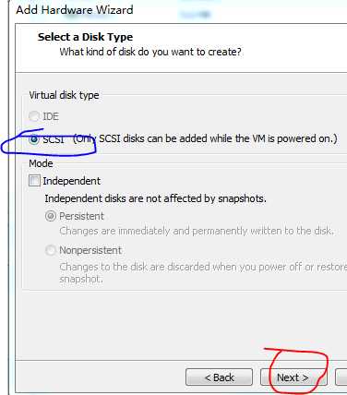
Task: Click the Select a Disk Type heading
Action: point(85,37)
